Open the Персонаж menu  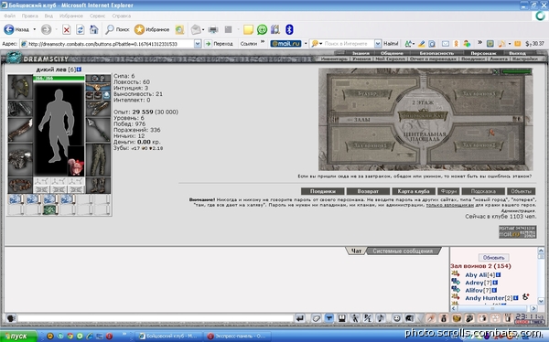pyautogui.click(x=483, y=53)
